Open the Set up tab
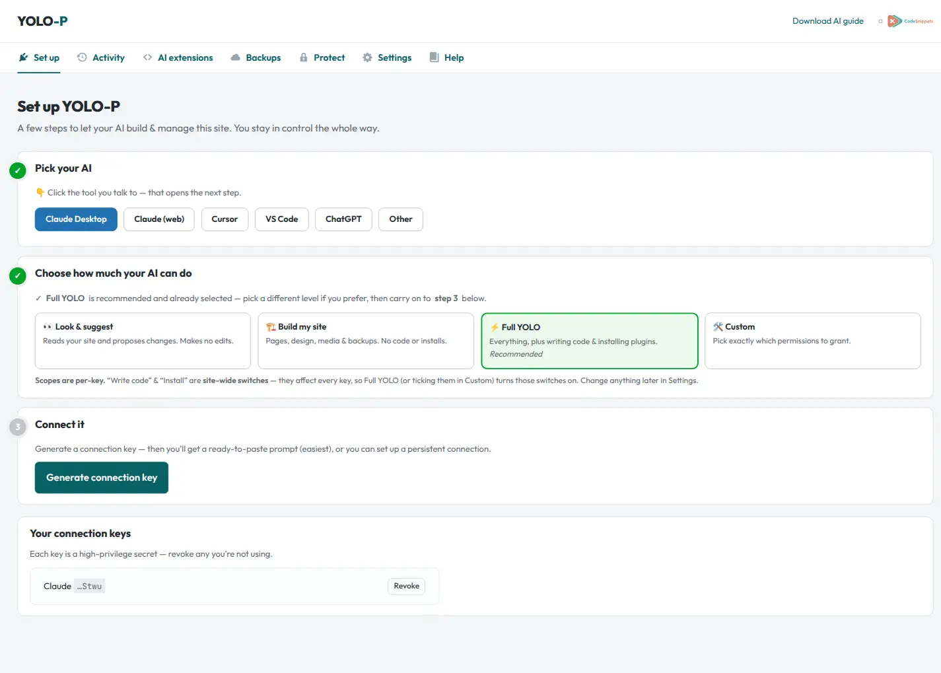941x673 pixels. [39, 57]
